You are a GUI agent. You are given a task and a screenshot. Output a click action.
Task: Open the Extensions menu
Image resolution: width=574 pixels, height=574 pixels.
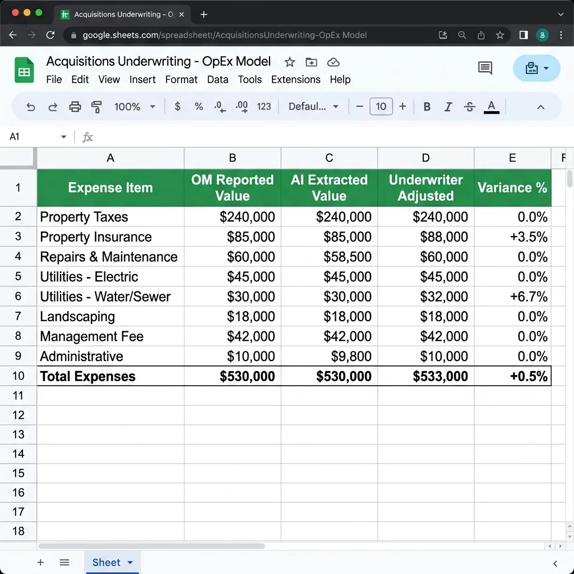pyautogui.click(x=296, y=80)
